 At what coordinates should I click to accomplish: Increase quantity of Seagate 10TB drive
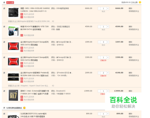pos(108,27)
